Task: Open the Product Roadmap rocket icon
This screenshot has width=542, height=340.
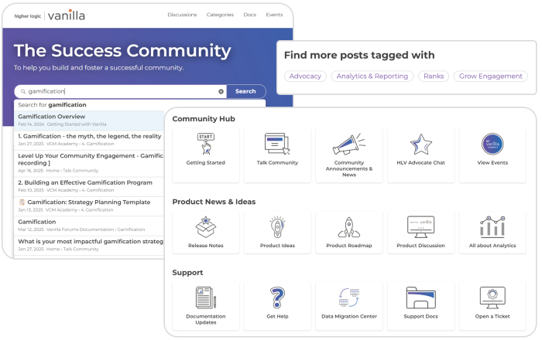Action: click(348, 227)
